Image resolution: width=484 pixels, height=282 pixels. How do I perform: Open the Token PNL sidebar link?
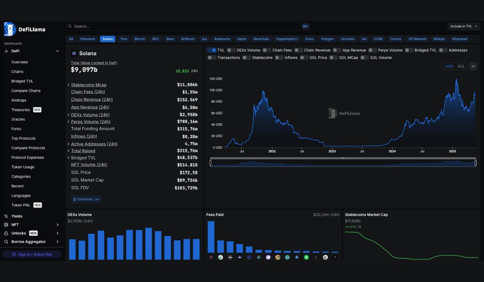(x=21, y=205)
